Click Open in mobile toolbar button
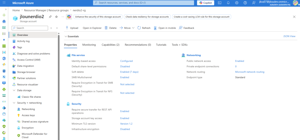The width and height of the screenshot is (300, 140). (x=165, y=28)
